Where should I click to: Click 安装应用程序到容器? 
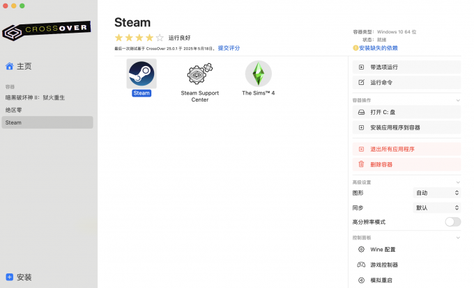pyautogui.click(x=406, y=127)
